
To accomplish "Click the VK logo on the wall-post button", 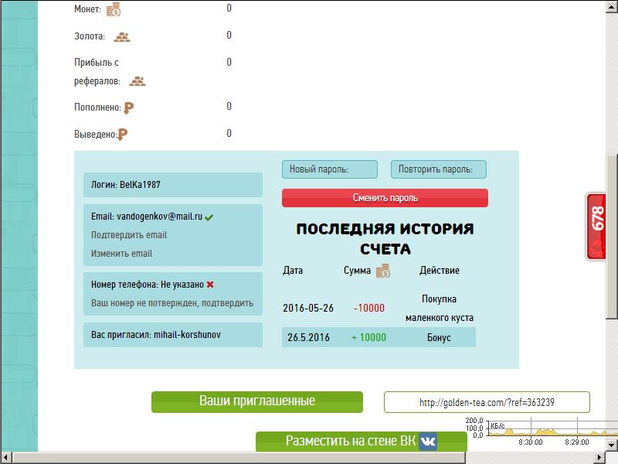I will [x=428, y=441].
